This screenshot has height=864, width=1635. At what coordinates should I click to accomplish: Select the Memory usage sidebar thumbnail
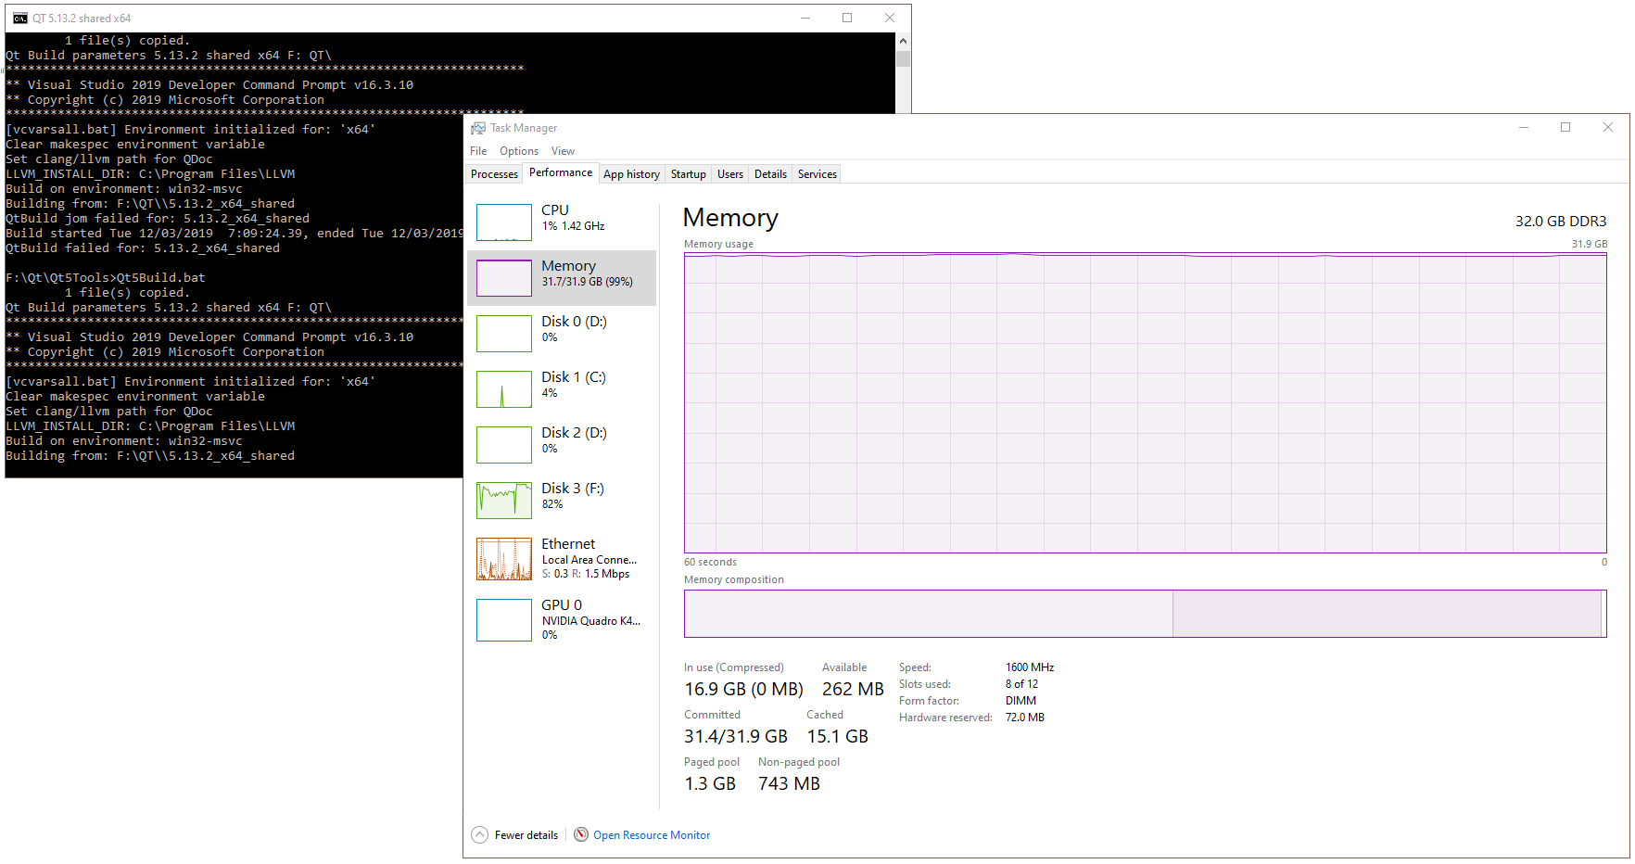pyautogui.click(x=504, y=278)
